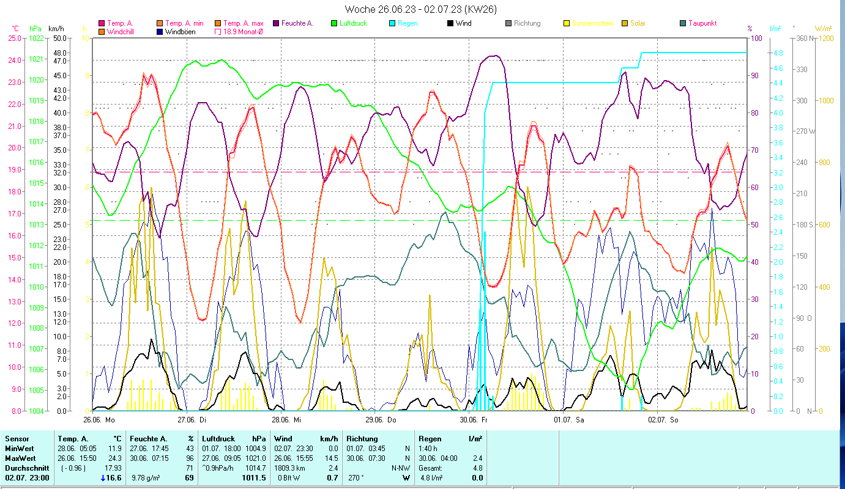Click the swatch beside 'Temp. A. max' legend

pos(218,24)
